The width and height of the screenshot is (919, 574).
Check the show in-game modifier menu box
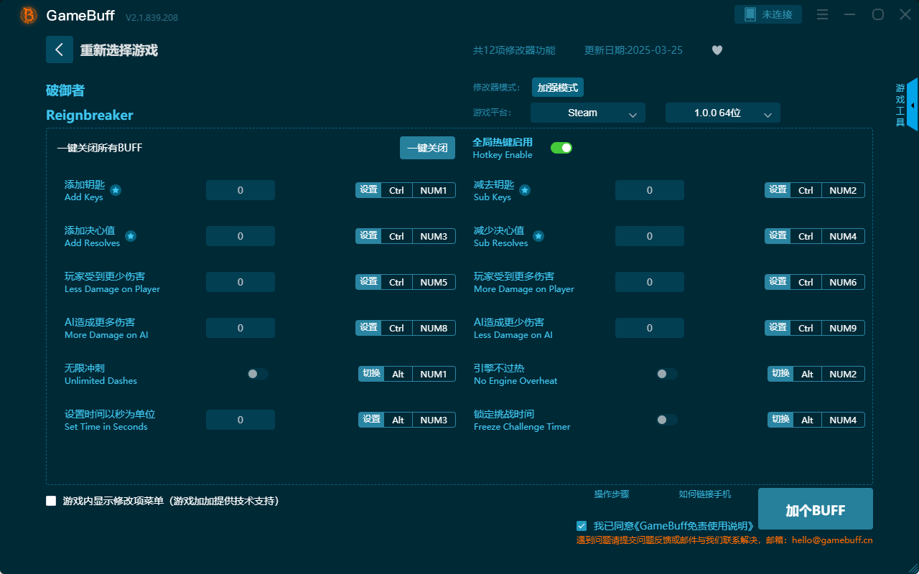(x=51, y=501)
